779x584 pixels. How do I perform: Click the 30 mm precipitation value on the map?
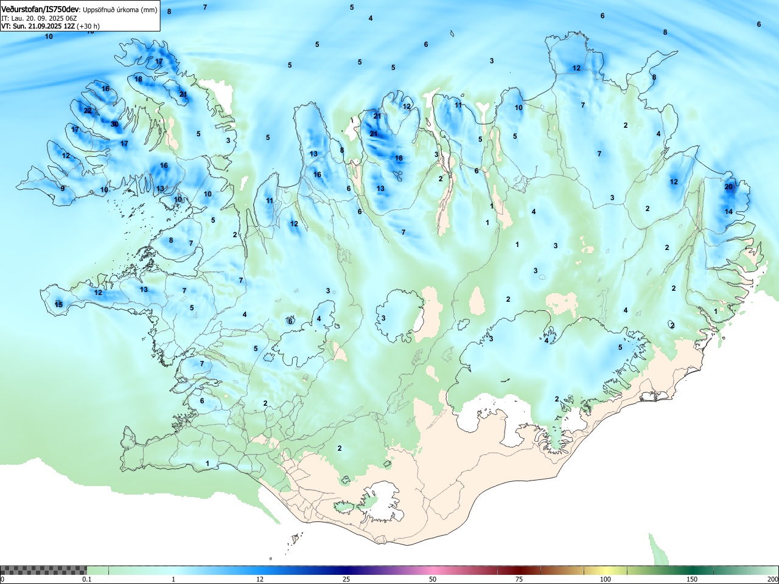point(114,124)
